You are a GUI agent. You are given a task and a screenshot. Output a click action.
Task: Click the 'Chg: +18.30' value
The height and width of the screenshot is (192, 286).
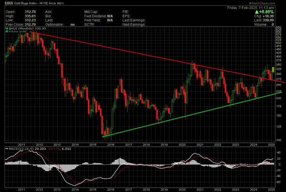(264, 16)
